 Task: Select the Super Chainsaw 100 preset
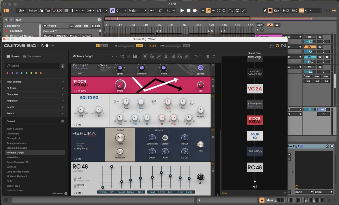(18, 162)
